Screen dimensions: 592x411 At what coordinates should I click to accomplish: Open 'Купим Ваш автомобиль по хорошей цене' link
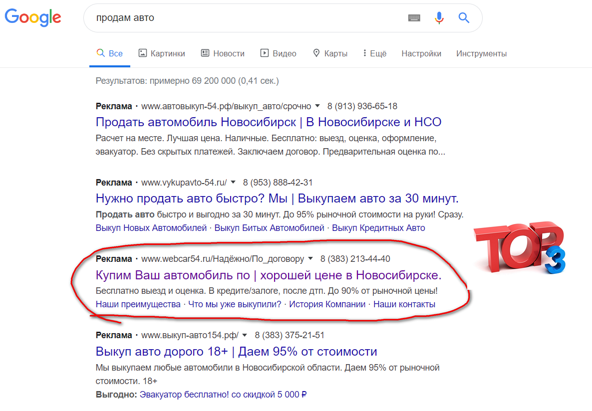pos(269,275)
